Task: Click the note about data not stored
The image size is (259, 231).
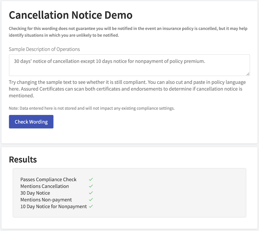Action: coord(92,108)
